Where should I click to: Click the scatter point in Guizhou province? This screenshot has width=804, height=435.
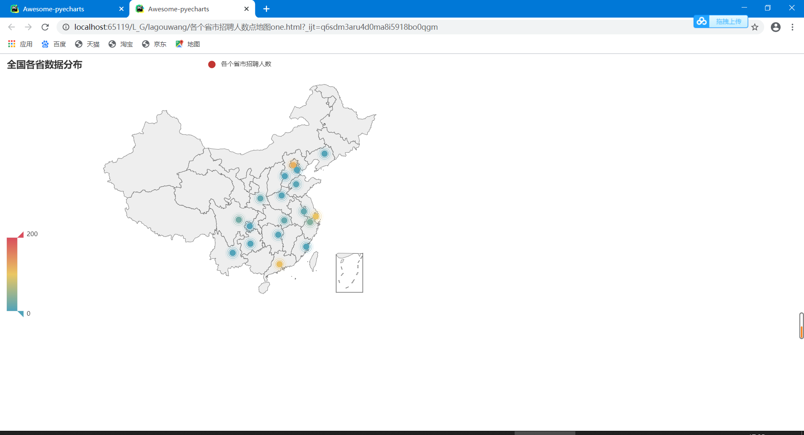(x=250, y=244)
